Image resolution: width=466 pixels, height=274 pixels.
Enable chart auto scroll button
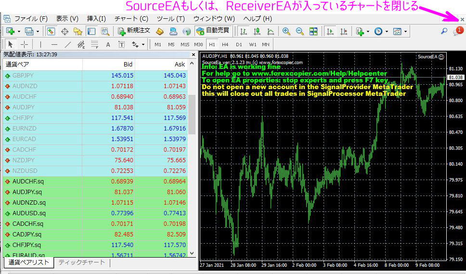[330, 31]
